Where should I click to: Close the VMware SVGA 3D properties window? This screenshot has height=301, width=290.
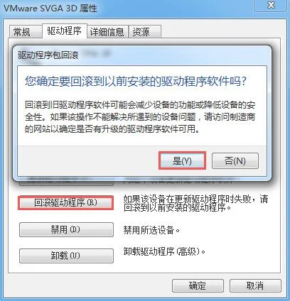click(271, 5)
